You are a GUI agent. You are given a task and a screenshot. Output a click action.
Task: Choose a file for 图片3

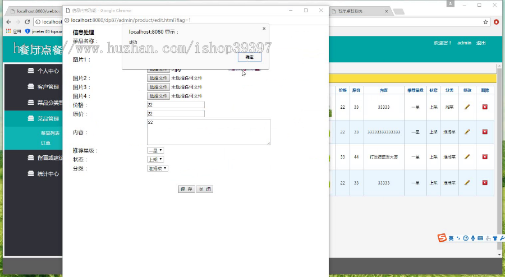(158, 87)
